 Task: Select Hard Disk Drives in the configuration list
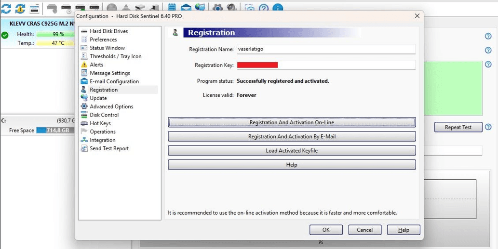108,31
